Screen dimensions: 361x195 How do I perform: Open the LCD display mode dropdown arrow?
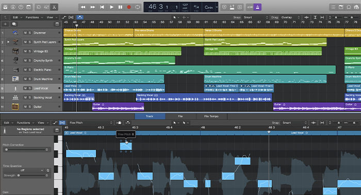coord(217,7)
